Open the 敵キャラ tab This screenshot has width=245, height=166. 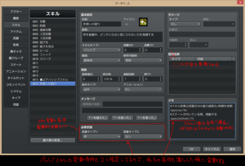coord(16,51)
